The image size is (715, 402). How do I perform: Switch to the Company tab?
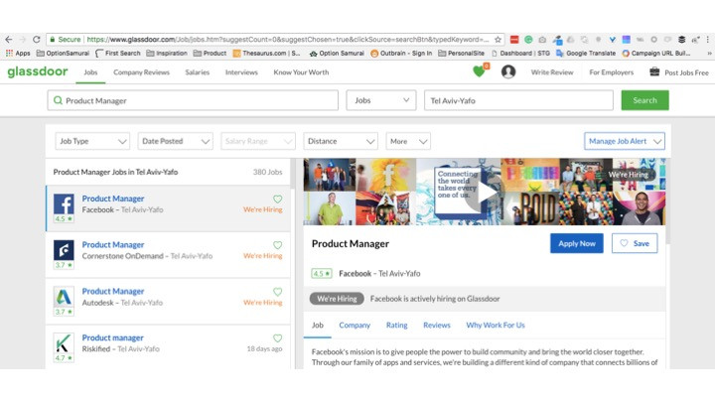coord(355,325)
